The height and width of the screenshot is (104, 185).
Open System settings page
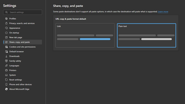(12, 75)
